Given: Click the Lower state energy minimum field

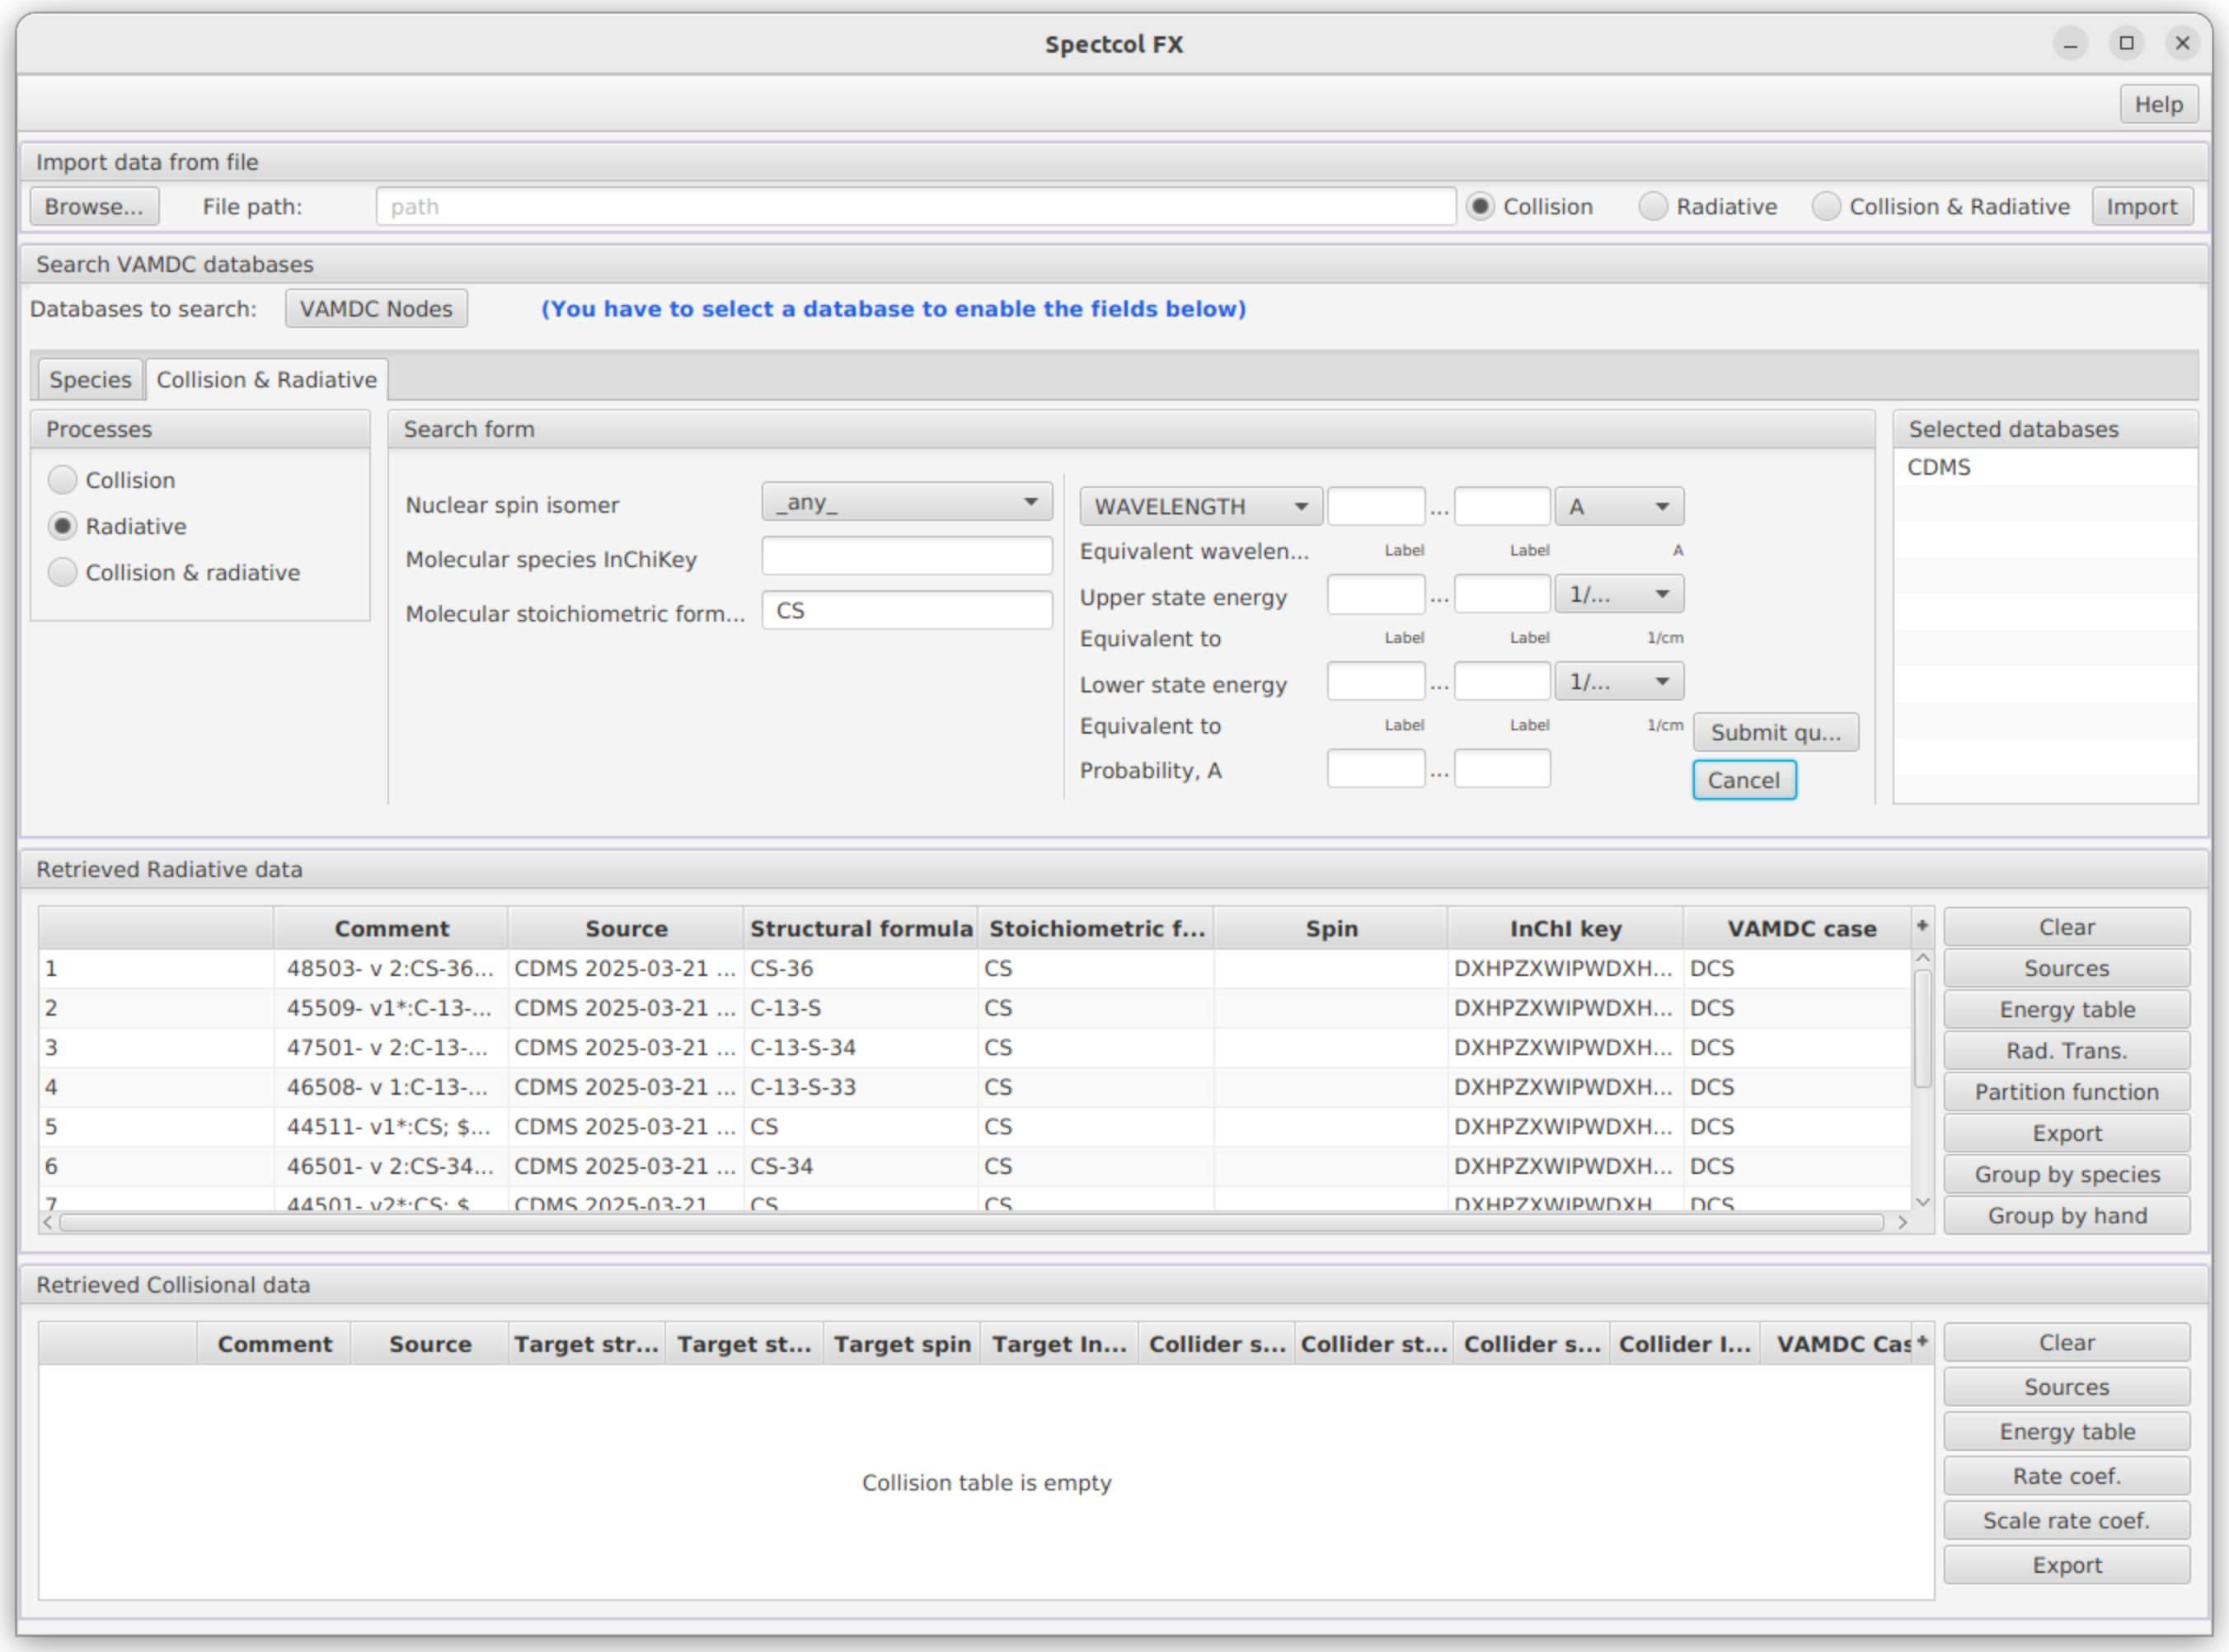Looking at the screenshot, I should pyautogui.click(x=1375, y=681).
